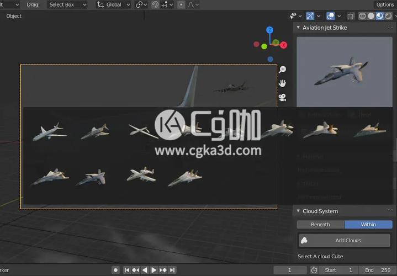Open the overlays settings dropdown arrow

coord(339,16)
